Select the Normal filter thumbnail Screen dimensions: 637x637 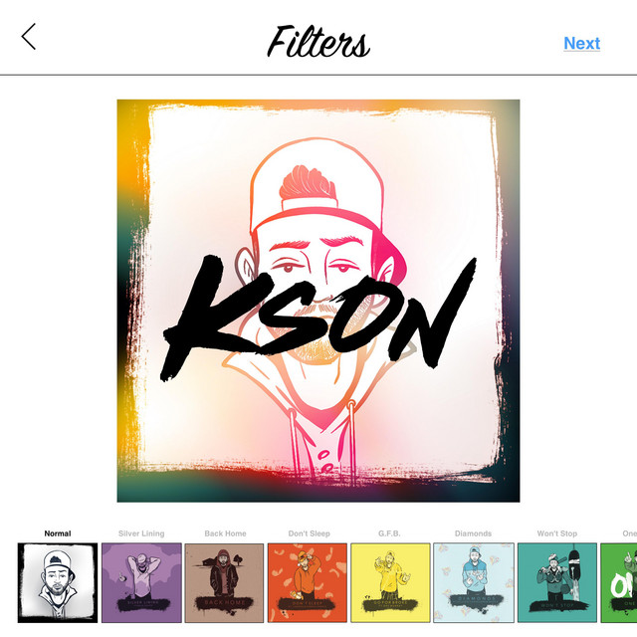tap(58, 582)
